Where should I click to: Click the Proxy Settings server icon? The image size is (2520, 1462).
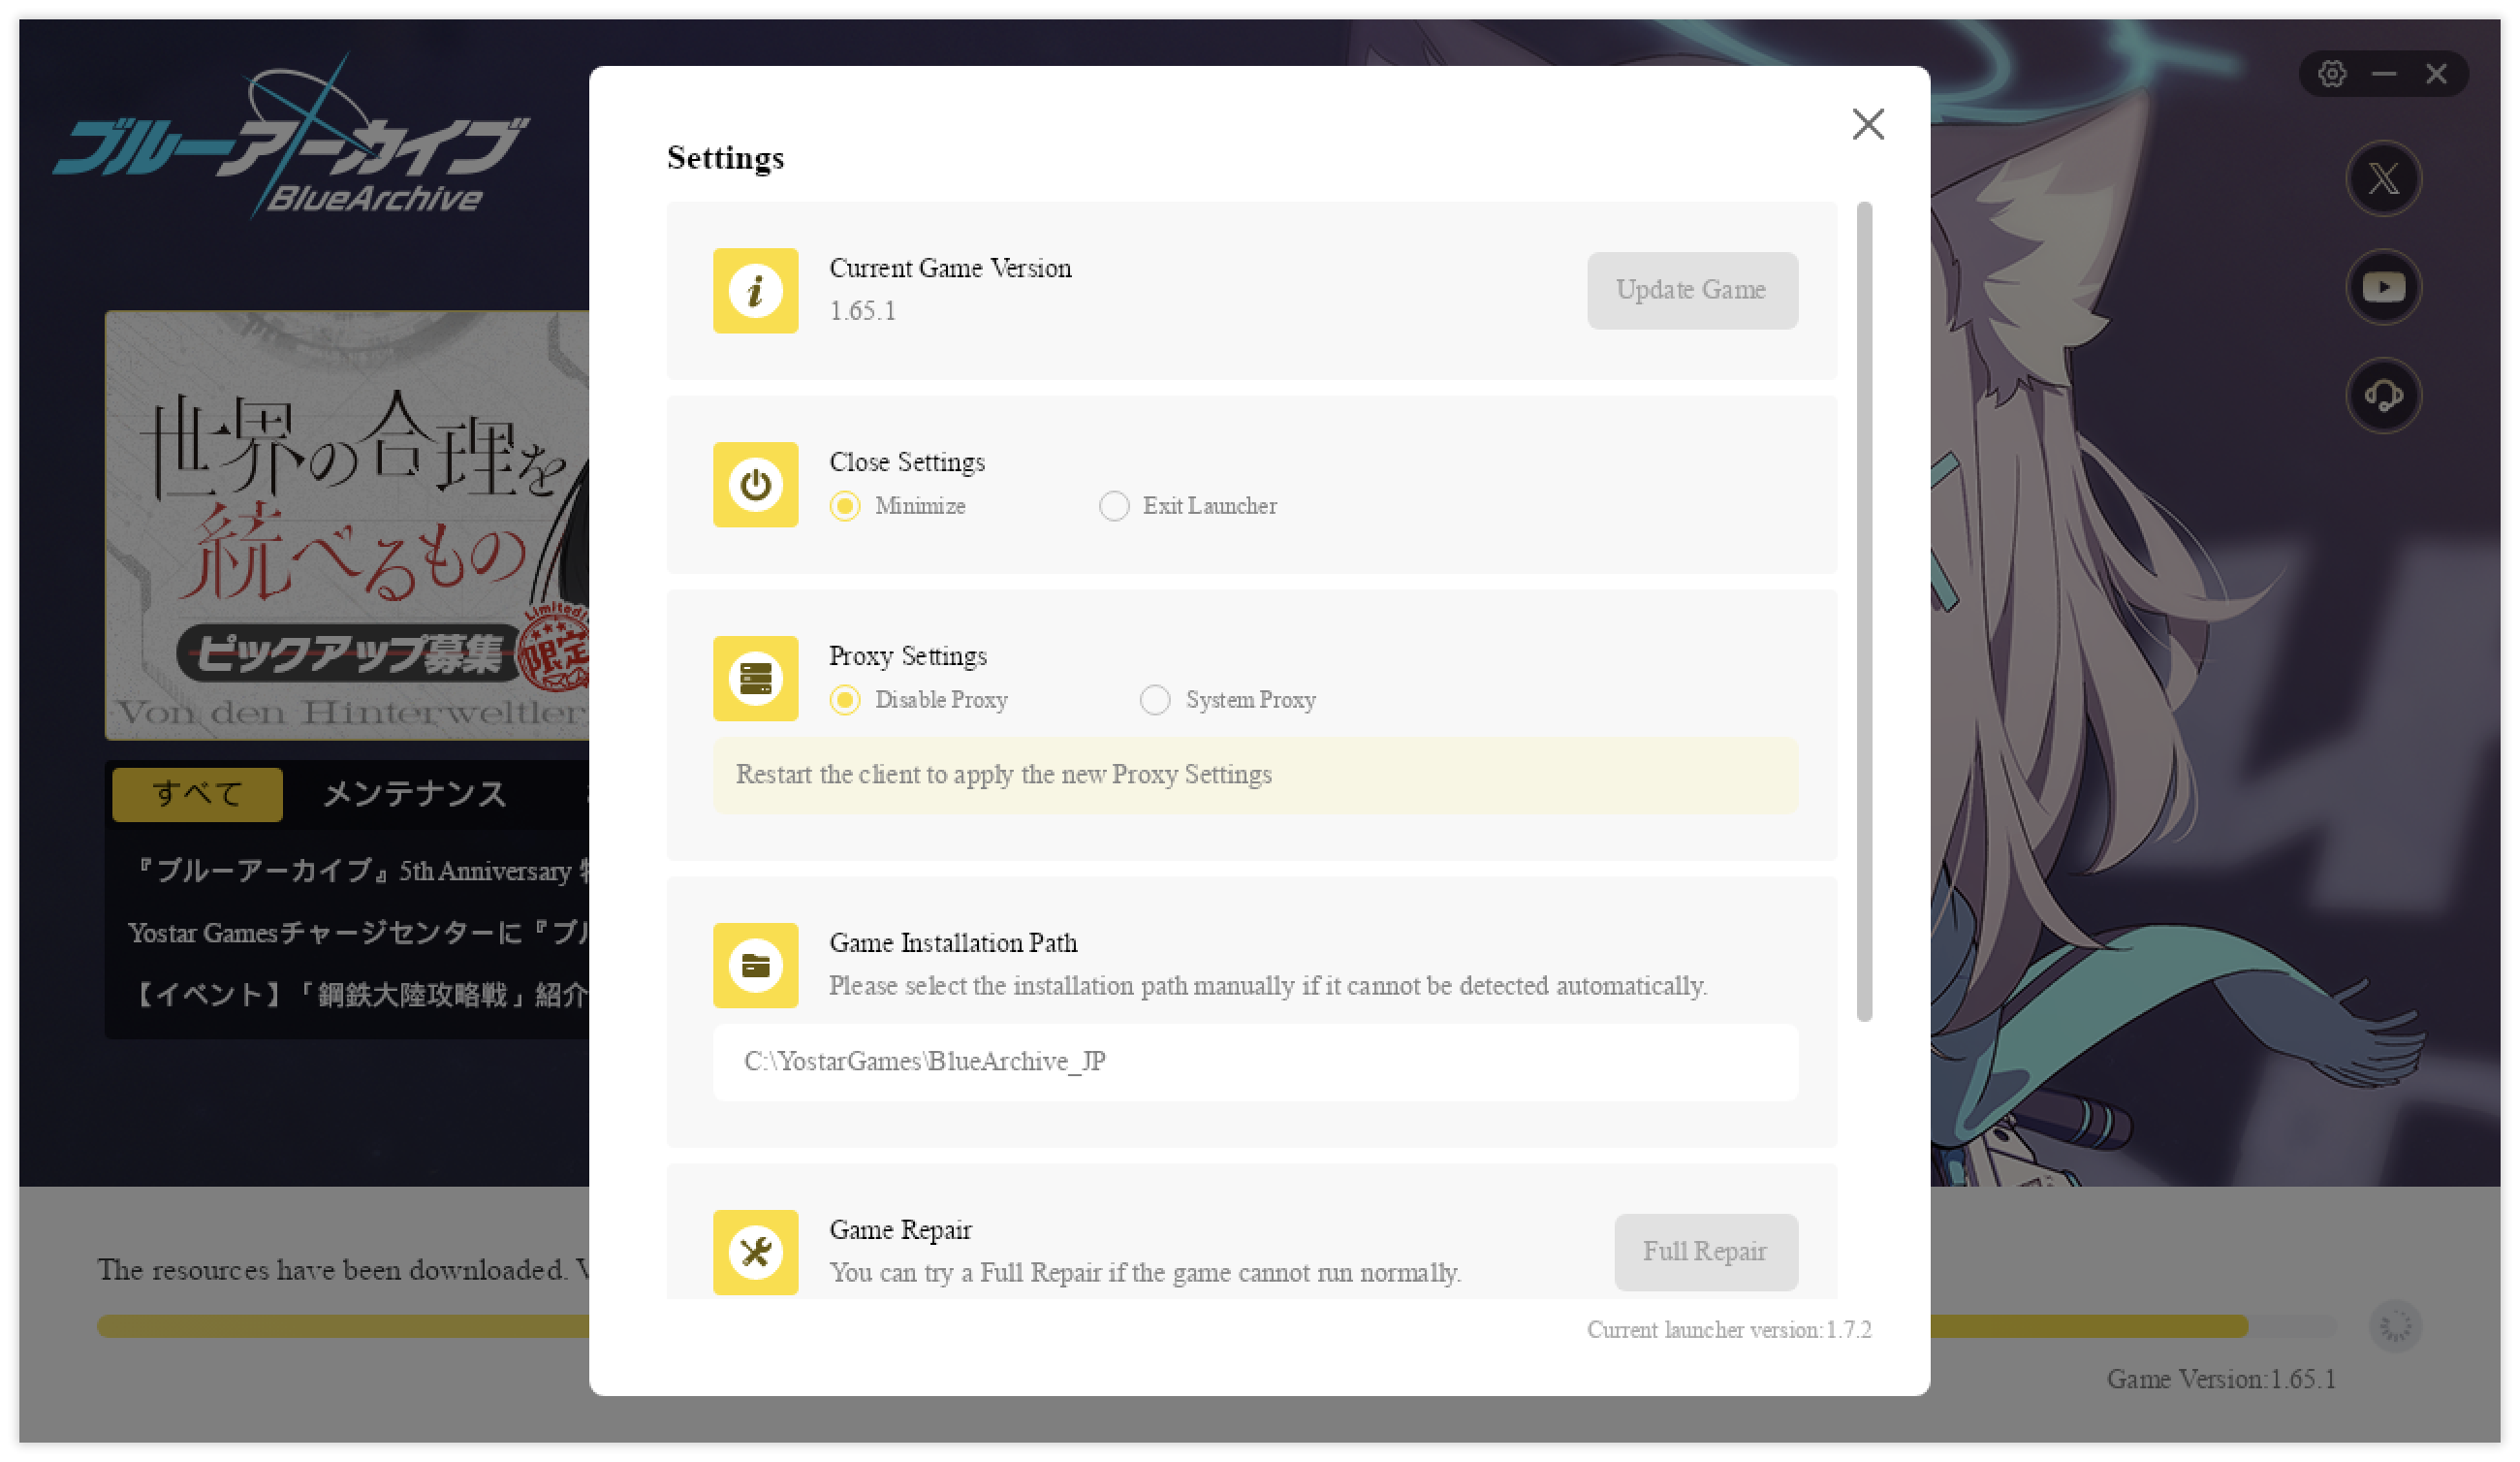pyautogui.click(x=755, y=679)
